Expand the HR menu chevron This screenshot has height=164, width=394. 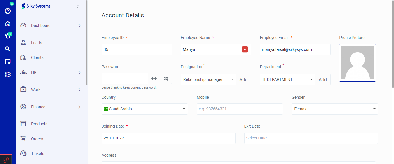point(80,73)
